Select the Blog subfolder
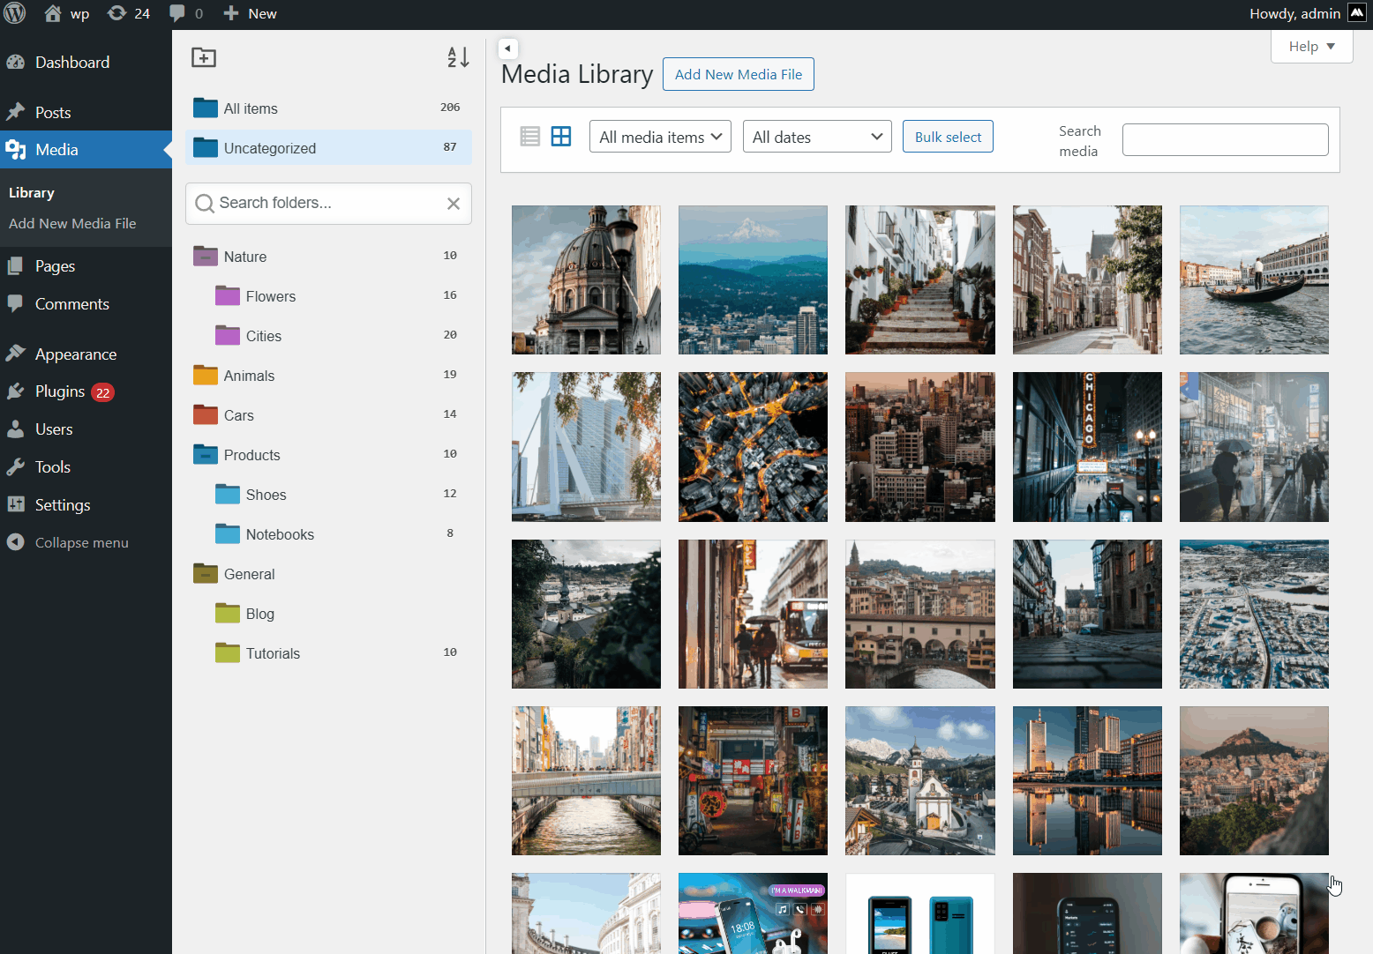1373x954 pixels. tap(328, 614)
